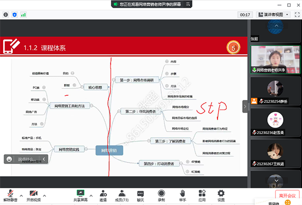The image size is (302, 205).
Task: Raise hand using the hand icon
Action: click(x=182, y=196)
